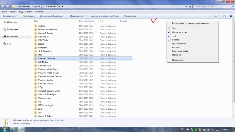Expand the Упорядочить dropdown

(x=10, y=16)
